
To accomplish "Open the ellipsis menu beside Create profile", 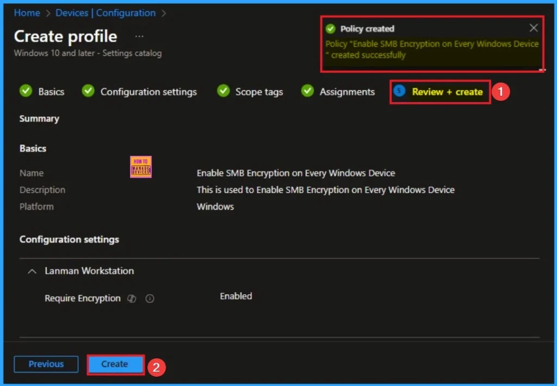I will (x=139, y=36).
